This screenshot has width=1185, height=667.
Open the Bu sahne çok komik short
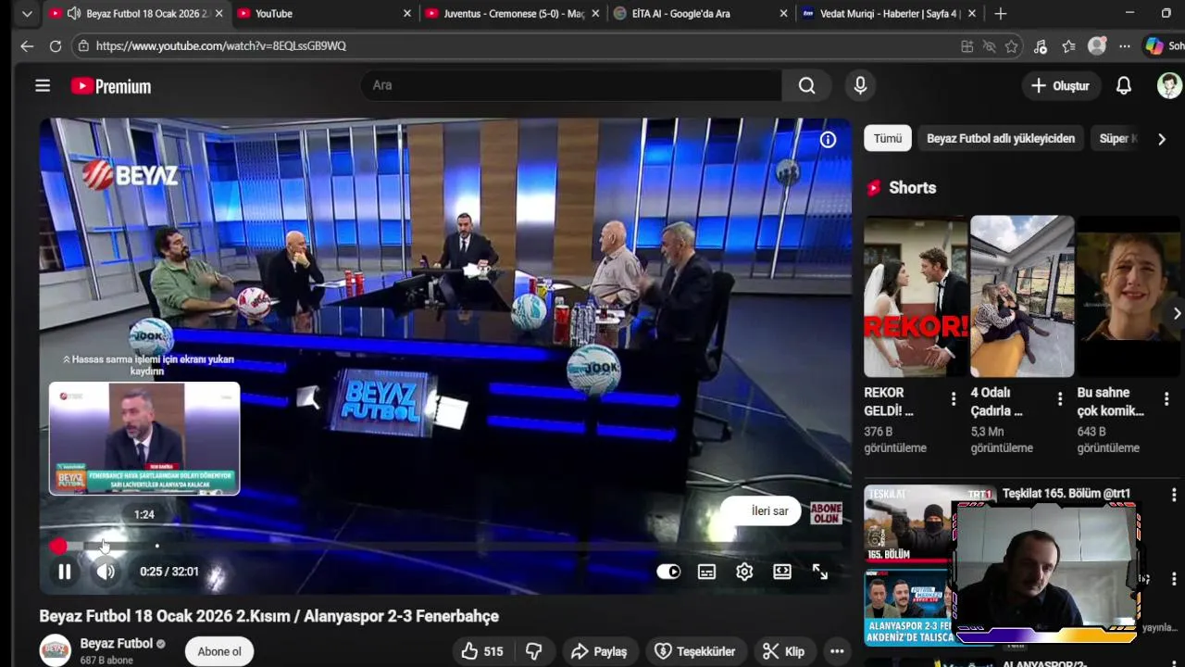click(x=1129, y=296)
